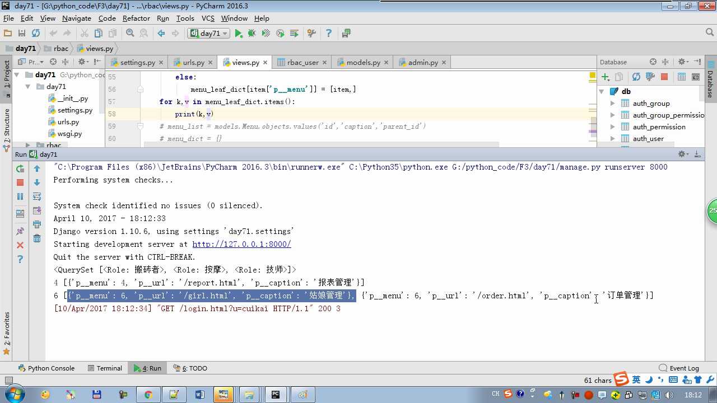Collapse the day71 project root node
Viewport: 717px width, 403px height.
pos(17,74)
